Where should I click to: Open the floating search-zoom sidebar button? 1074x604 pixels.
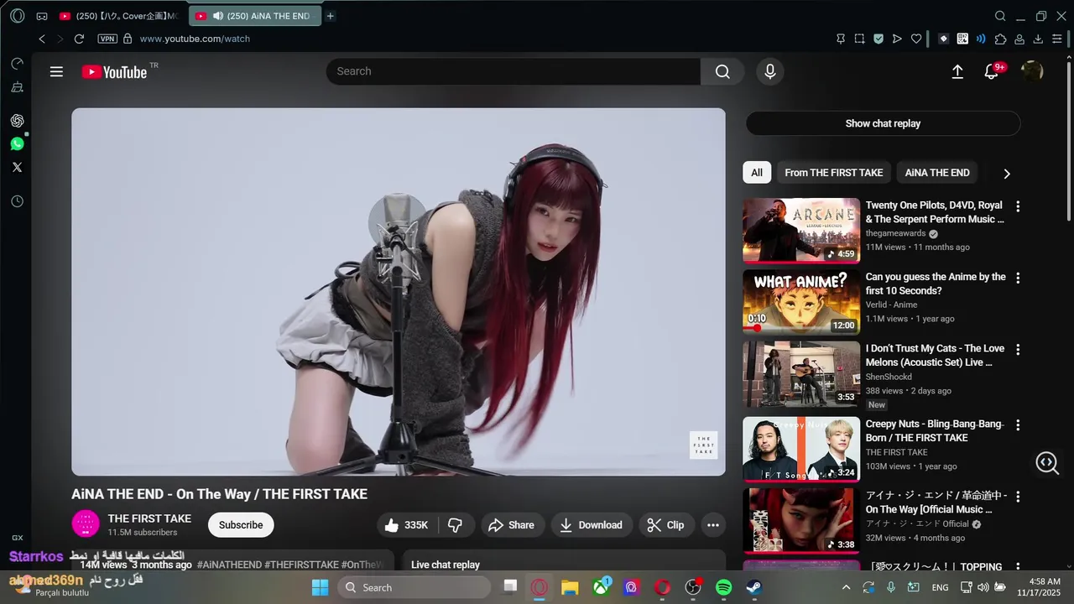click(x=1047, y=462)
